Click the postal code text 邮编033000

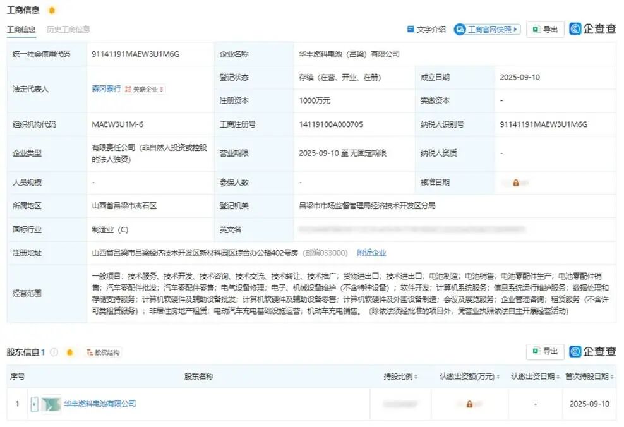point(325,253)
